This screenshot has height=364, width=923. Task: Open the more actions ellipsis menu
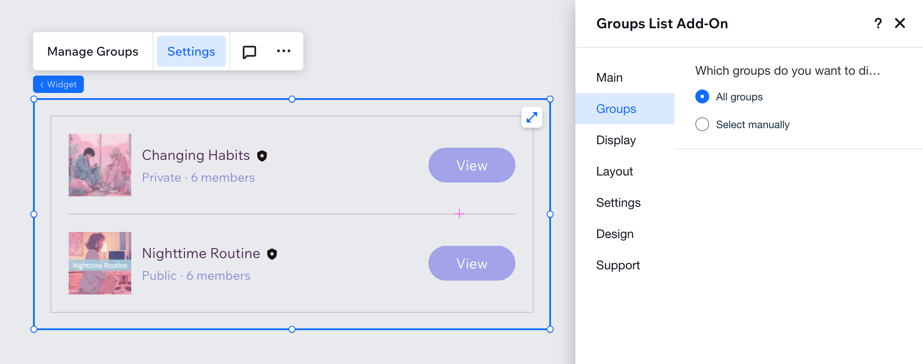pos(284,51)
